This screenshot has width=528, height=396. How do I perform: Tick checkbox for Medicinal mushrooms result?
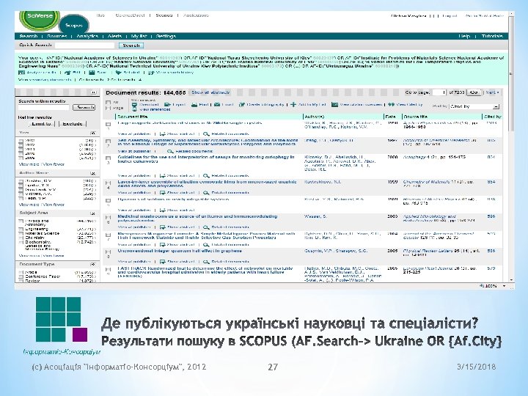108,218
